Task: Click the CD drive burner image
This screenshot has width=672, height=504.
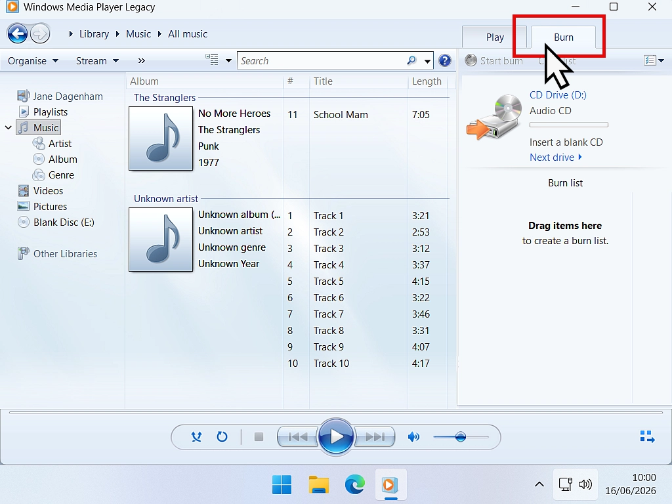Action: click(494, 116)
